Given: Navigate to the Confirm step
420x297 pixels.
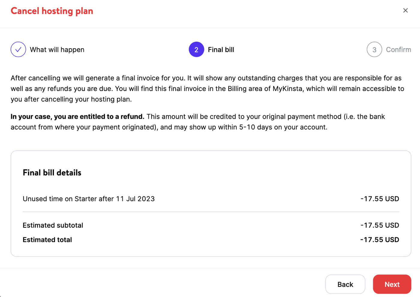Looking at the screenshot, I should pyautogui.click(x=398, y=49).
